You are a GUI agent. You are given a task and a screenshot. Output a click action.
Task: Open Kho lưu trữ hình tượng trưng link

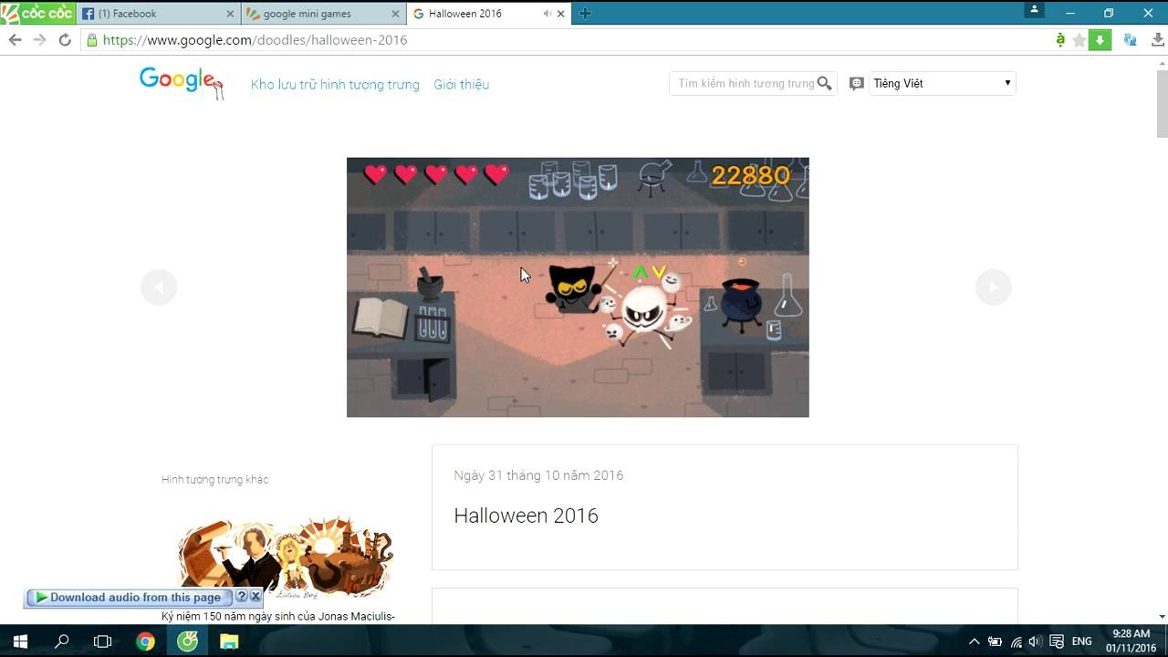point(335,85)
